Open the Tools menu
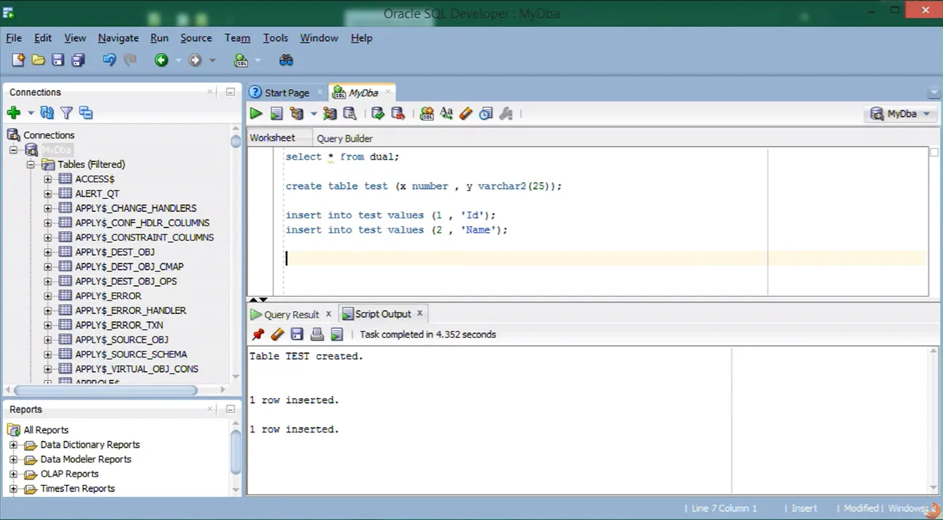The height and width of the screenshot is (520, 943). tap(275, 38)
